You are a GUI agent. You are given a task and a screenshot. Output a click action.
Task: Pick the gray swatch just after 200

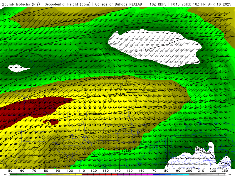pyautogui.click(x=192, y=175)
